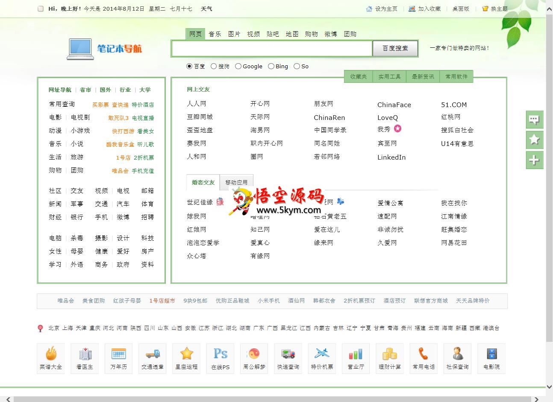Select the 百度 search engine radio

[x=189, y=66]
